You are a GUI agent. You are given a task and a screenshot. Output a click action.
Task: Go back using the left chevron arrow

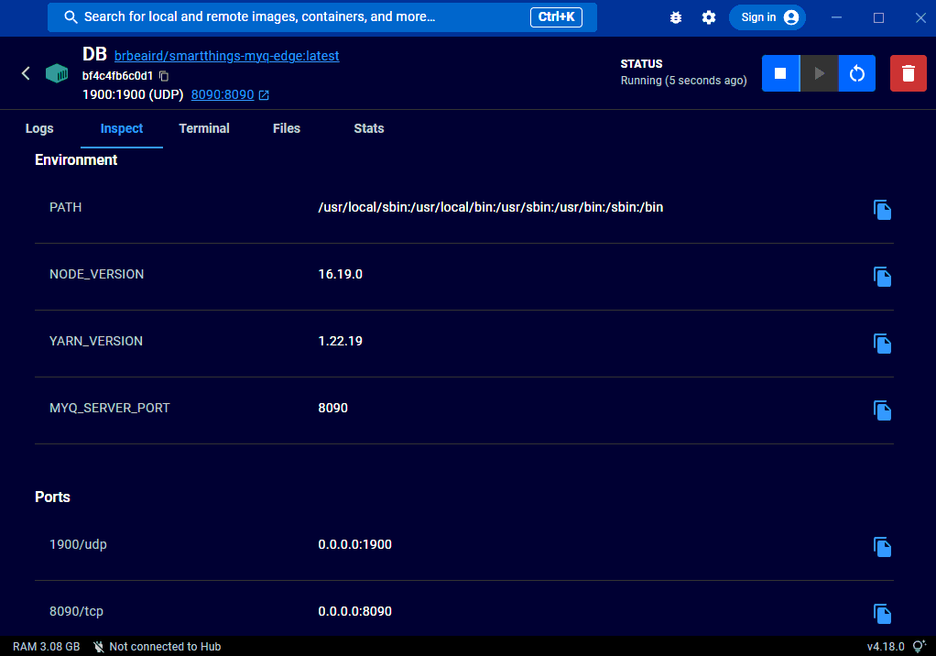[26, 73]
